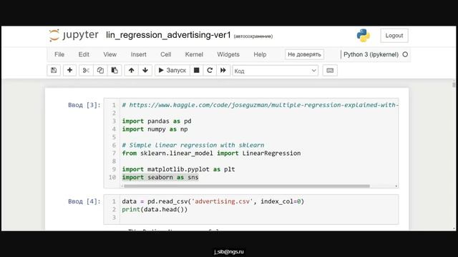Click the LinearRegression import line
Viewport: 458px width, 257px height.
211,153
